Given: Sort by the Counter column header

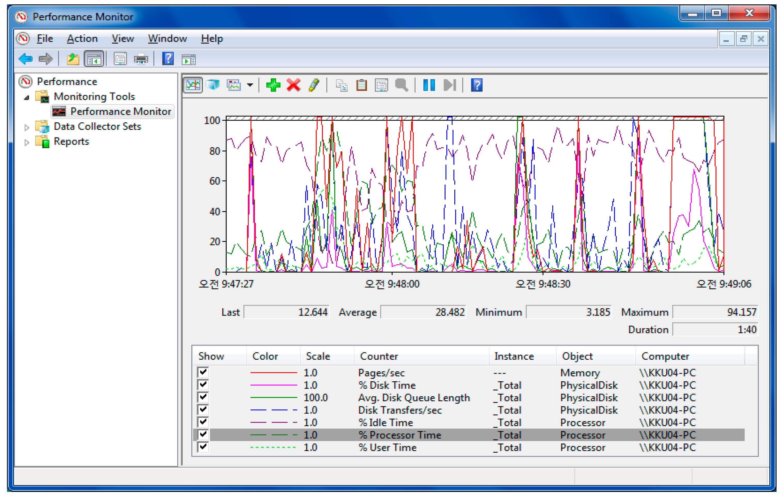Looking at the screenshot, I should point(422,356).
